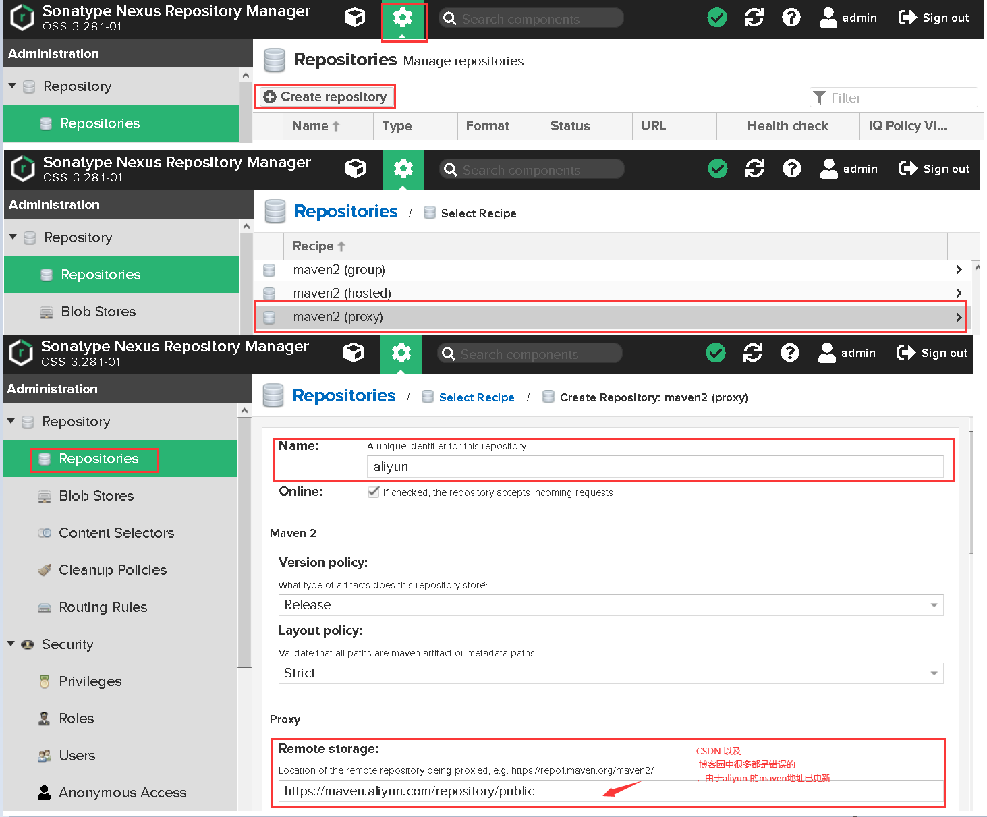Open Browse cube icon in Manage repositories view

click(355, 18)
